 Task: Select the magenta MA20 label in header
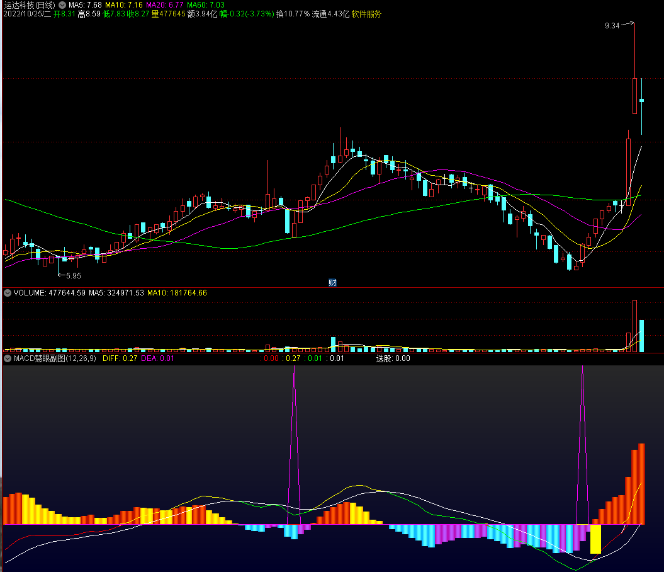coord(164,4)
